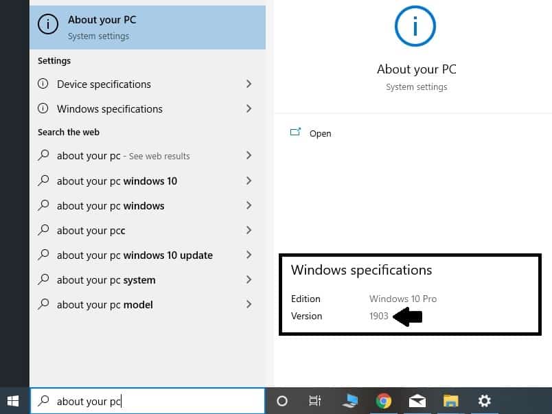Image resolution: width=552 pixels, height=414 pixels.
Task: Click the info icon beside Device specifications
Action: 43,84
